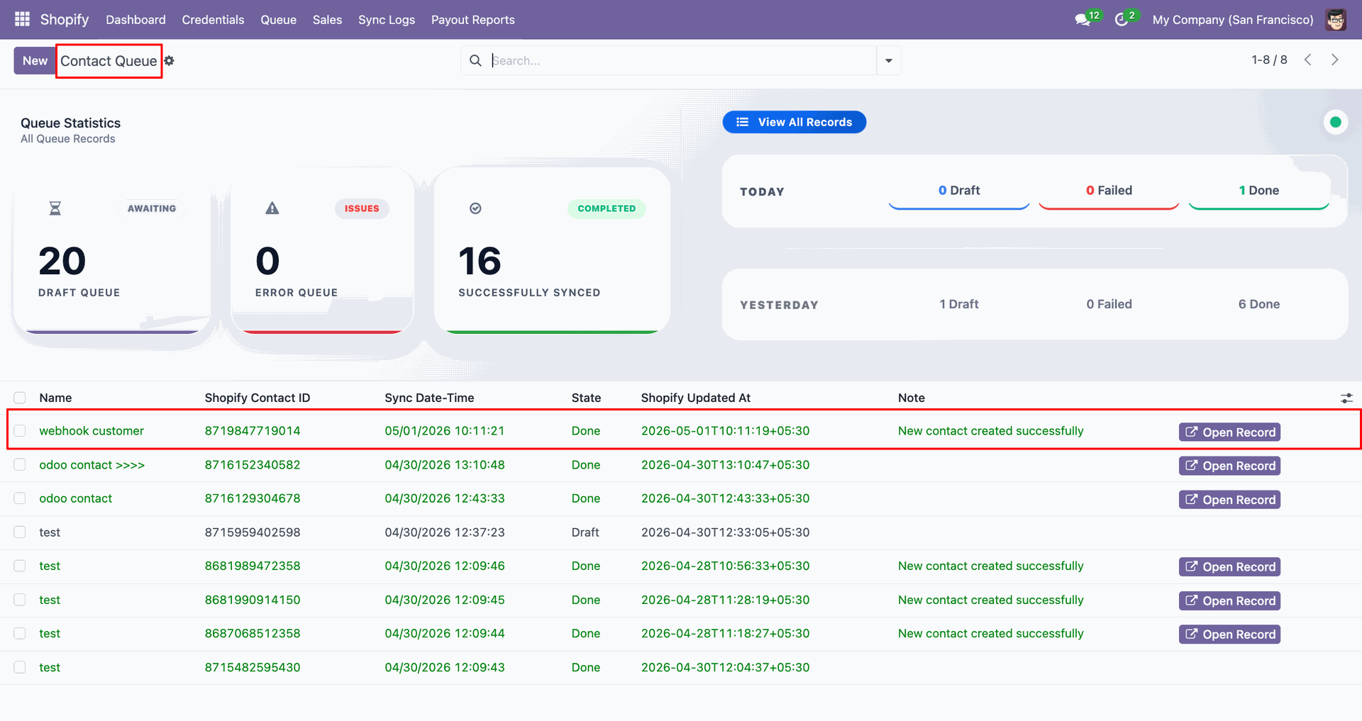This screenshot has height=721, width=1362.
Task: Open the Queue menu
Action: (x=278, y=20)
